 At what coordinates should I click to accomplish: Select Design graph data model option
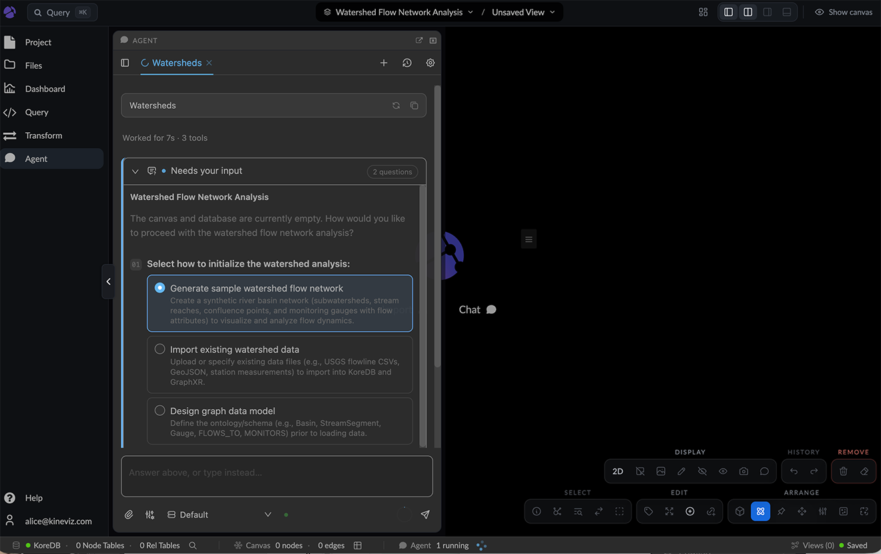point(280,421)
